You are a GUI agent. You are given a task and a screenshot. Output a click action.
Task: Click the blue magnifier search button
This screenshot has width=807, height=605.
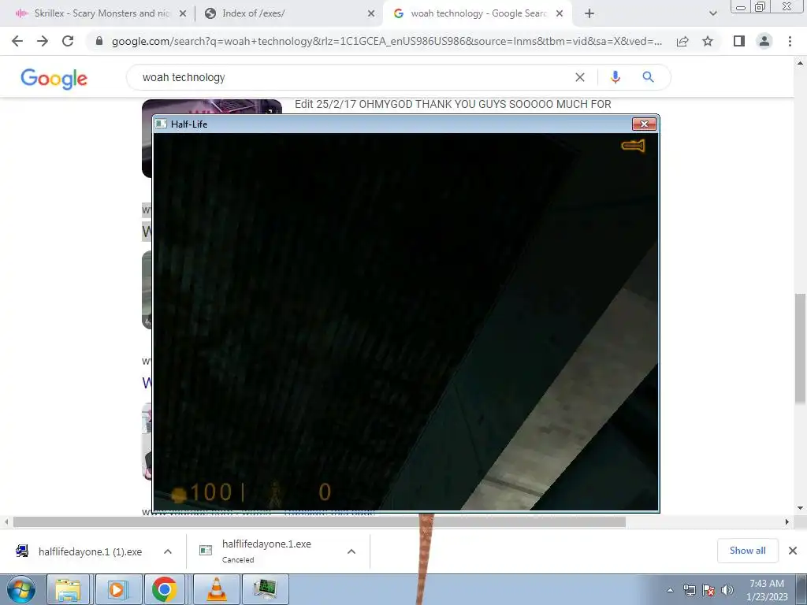648,77
